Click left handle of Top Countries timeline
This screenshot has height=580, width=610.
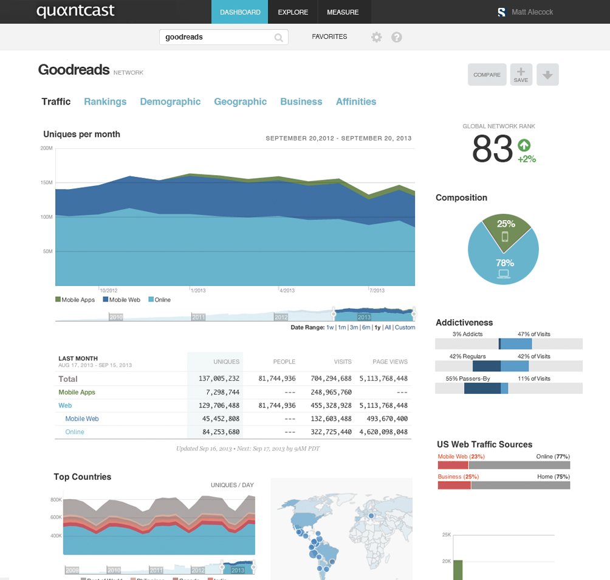[x=222, y=567]
